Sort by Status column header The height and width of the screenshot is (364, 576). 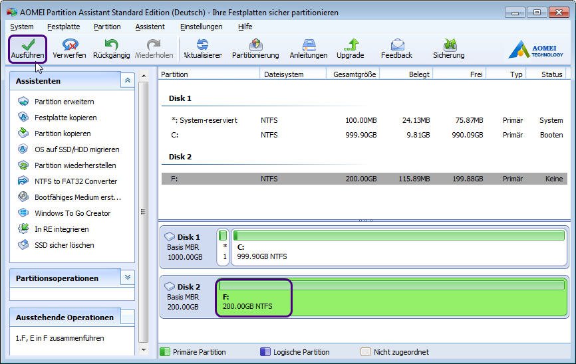[x=547, y=74]
